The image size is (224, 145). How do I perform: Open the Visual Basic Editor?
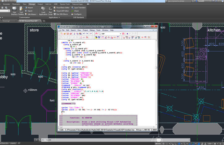[x=61, y=8]
